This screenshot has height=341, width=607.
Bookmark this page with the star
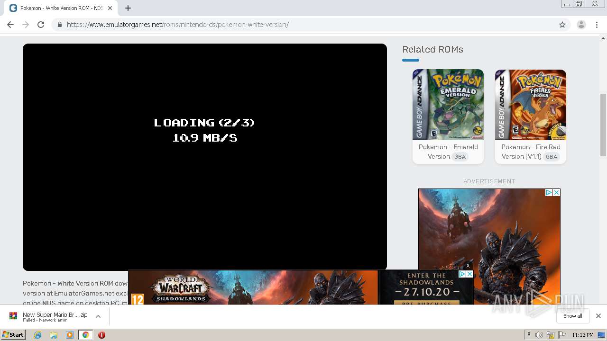[x=562, y=25]
